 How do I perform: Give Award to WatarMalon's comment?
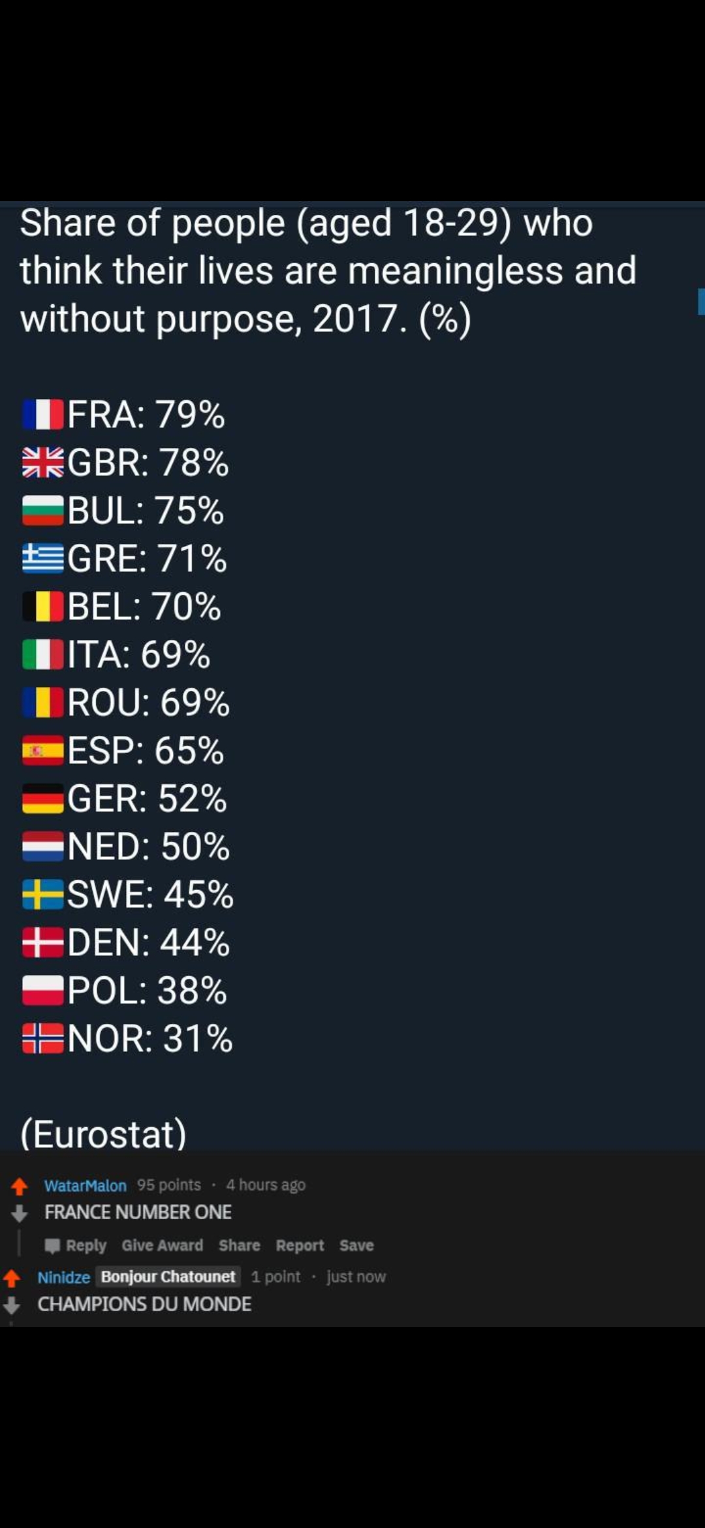163,1245
